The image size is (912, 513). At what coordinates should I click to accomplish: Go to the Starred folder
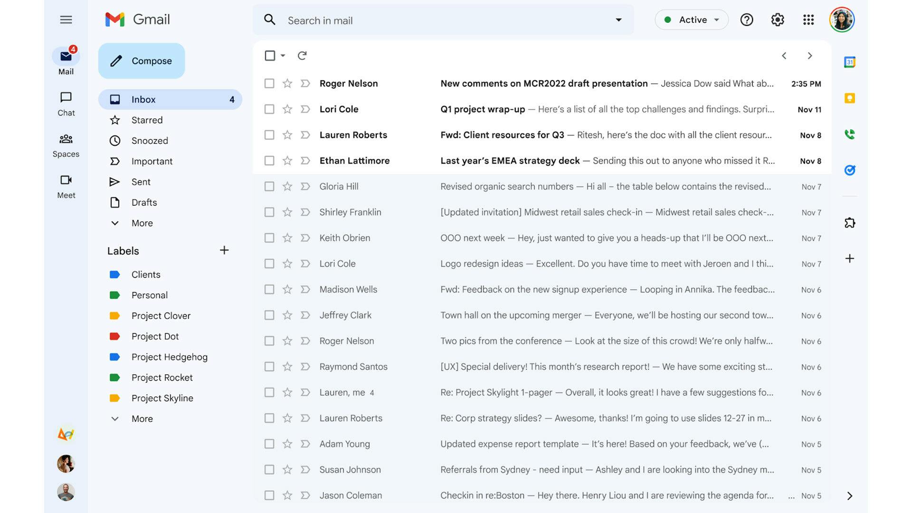[x=147, y=120]
